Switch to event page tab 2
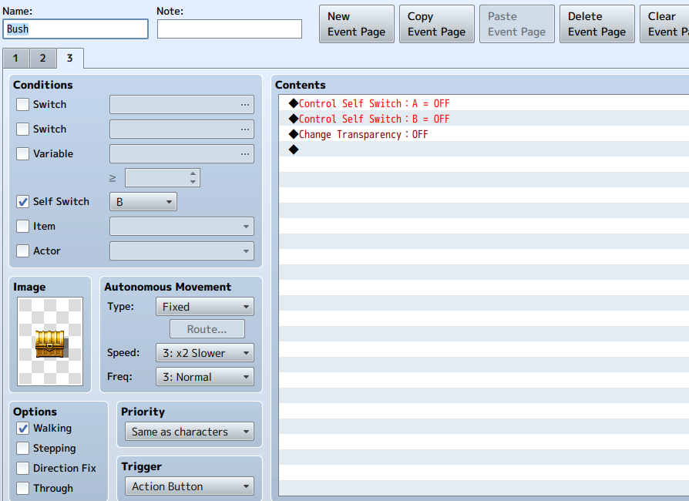The height and width of the screenshot is (501, 689). [42, 58]
